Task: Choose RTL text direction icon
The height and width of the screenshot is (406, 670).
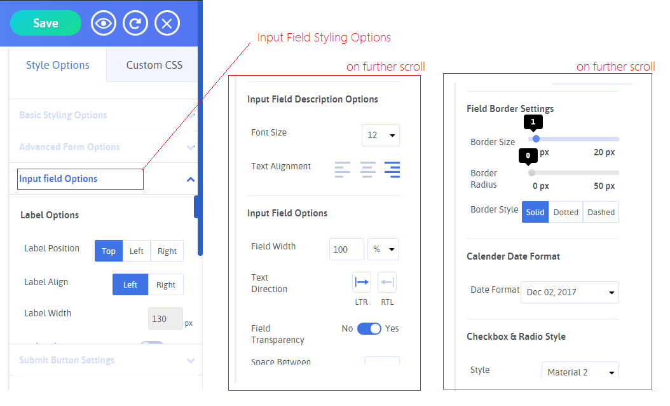Action: pyautogui.click(x=387, y=282)
